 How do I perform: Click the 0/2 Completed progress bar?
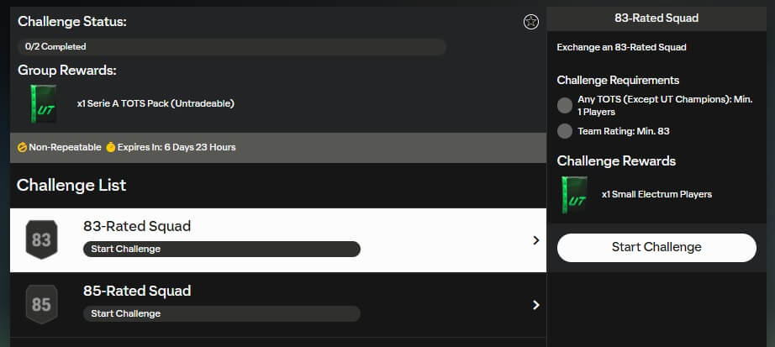231,47
